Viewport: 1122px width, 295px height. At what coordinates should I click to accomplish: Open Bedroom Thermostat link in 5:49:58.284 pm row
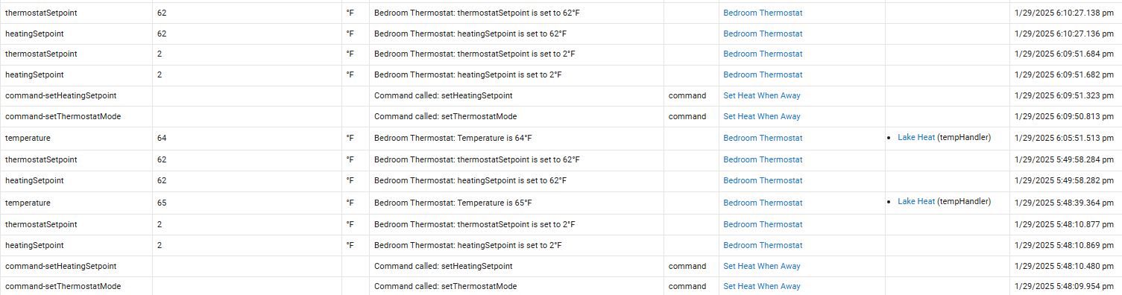click(763, 159)
